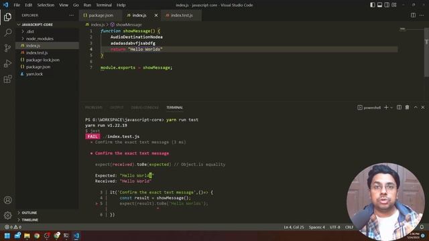Image resolution: width=429 pixels, height=241 pixels.
Task: Open errors and warnings status item
Action: tap(13, 227)
